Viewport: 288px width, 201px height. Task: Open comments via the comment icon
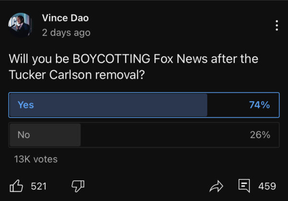[244, 186]
